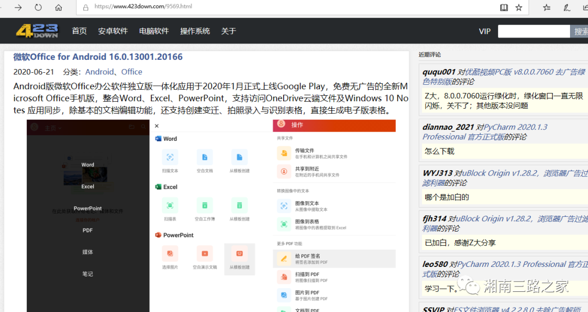Open fjh314's uBlock Origin link

tap(505, 223)
